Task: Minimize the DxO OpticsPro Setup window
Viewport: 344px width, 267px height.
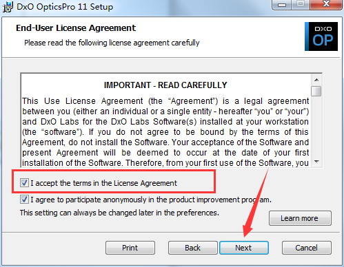Action: point(282,5)
